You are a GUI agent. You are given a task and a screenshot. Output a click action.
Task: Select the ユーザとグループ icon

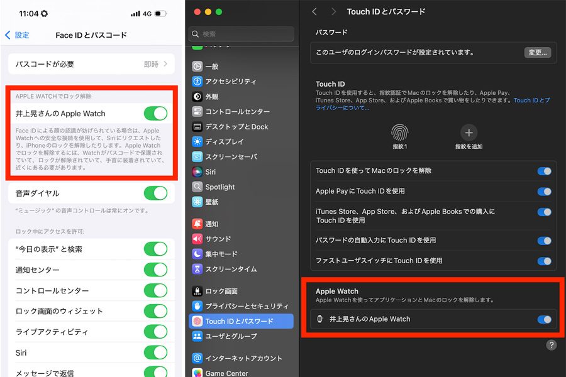click(197, 336)
